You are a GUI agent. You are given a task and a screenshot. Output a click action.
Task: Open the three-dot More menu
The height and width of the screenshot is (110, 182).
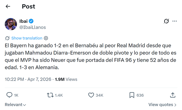click(174, 21)
